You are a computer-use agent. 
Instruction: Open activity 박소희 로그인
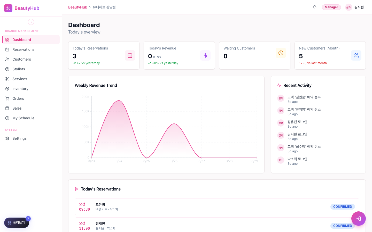[x=318, y=161]
